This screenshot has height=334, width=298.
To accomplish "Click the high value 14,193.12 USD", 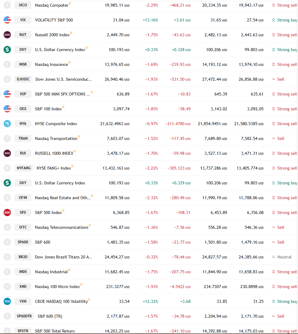I will (215, 65).
